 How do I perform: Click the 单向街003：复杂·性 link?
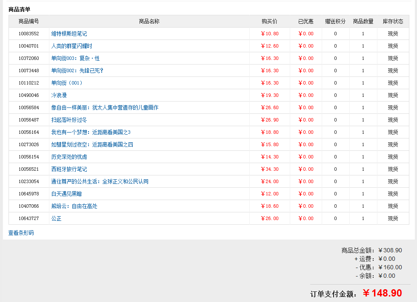coord(75,58)
